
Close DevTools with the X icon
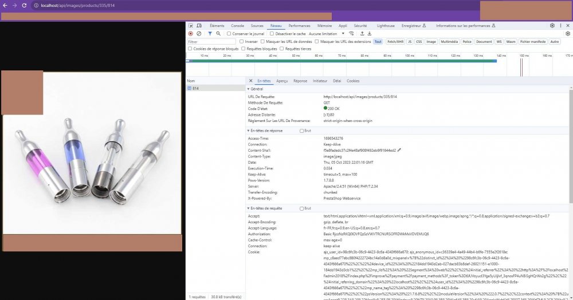[x=568, y=26]
